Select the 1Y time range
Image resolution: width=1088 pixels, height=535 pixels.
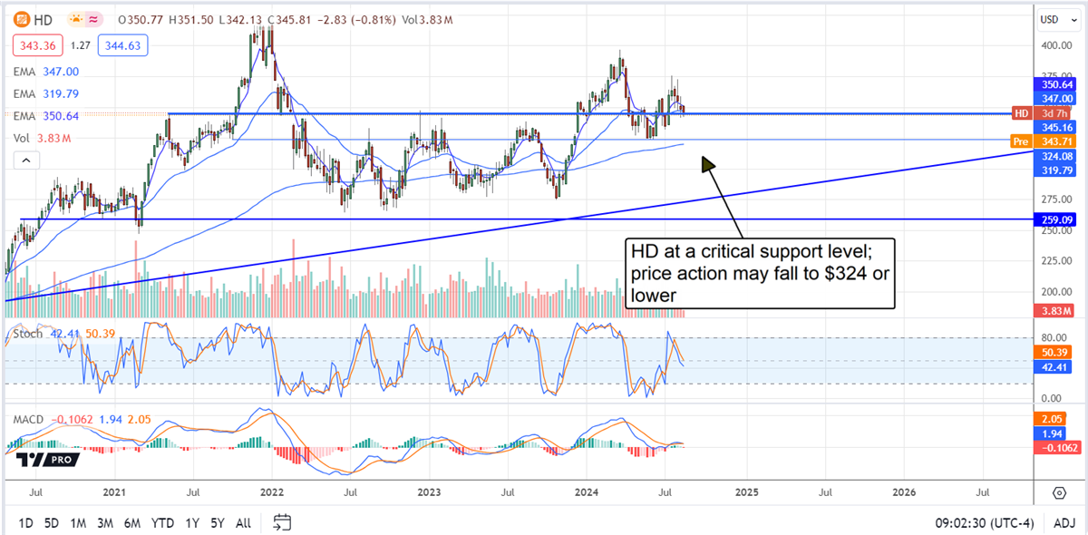[x=191, y=523]
